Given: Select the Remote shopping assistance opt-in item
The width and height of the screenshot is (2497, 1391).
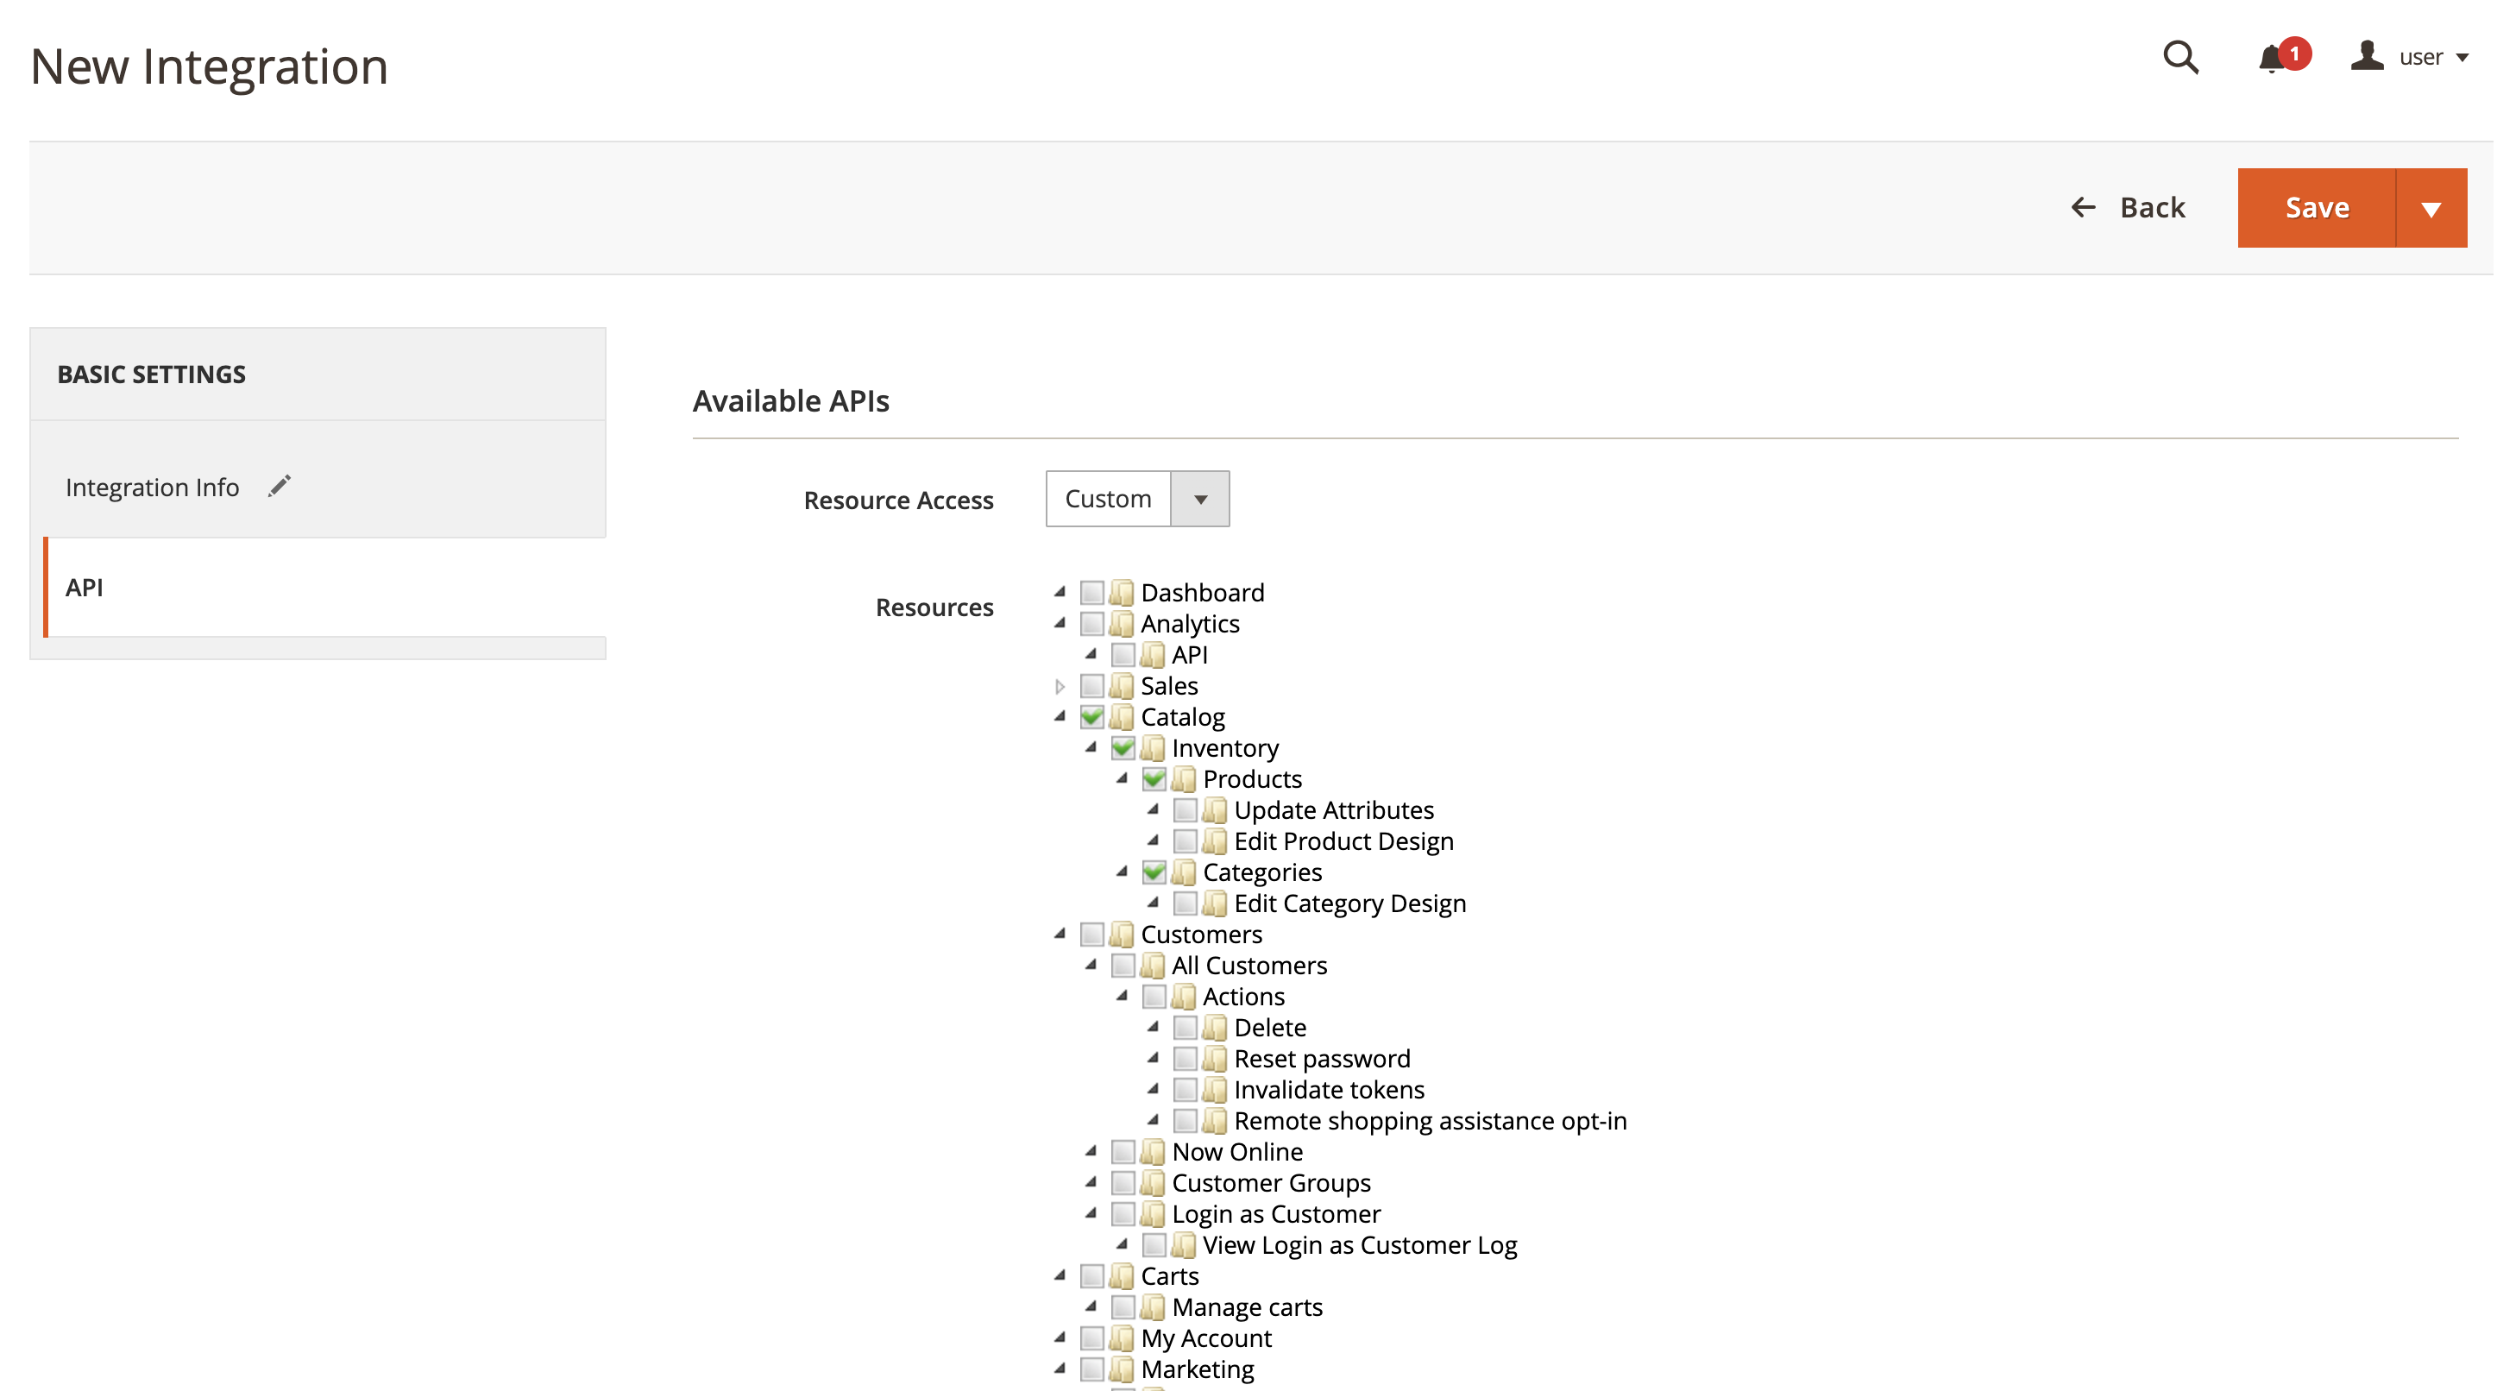Looking at the screenshot, I should pos(1430,1121).
